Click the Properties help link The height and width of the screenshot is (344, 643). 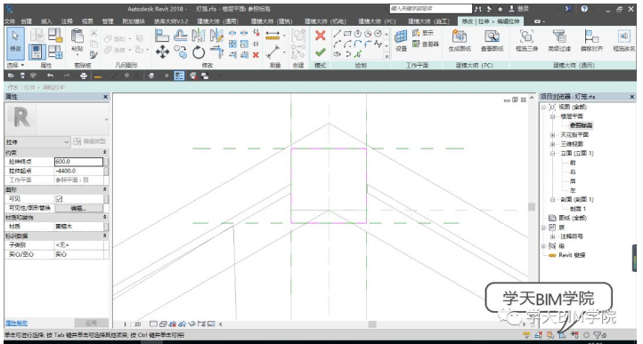point(16,324)
